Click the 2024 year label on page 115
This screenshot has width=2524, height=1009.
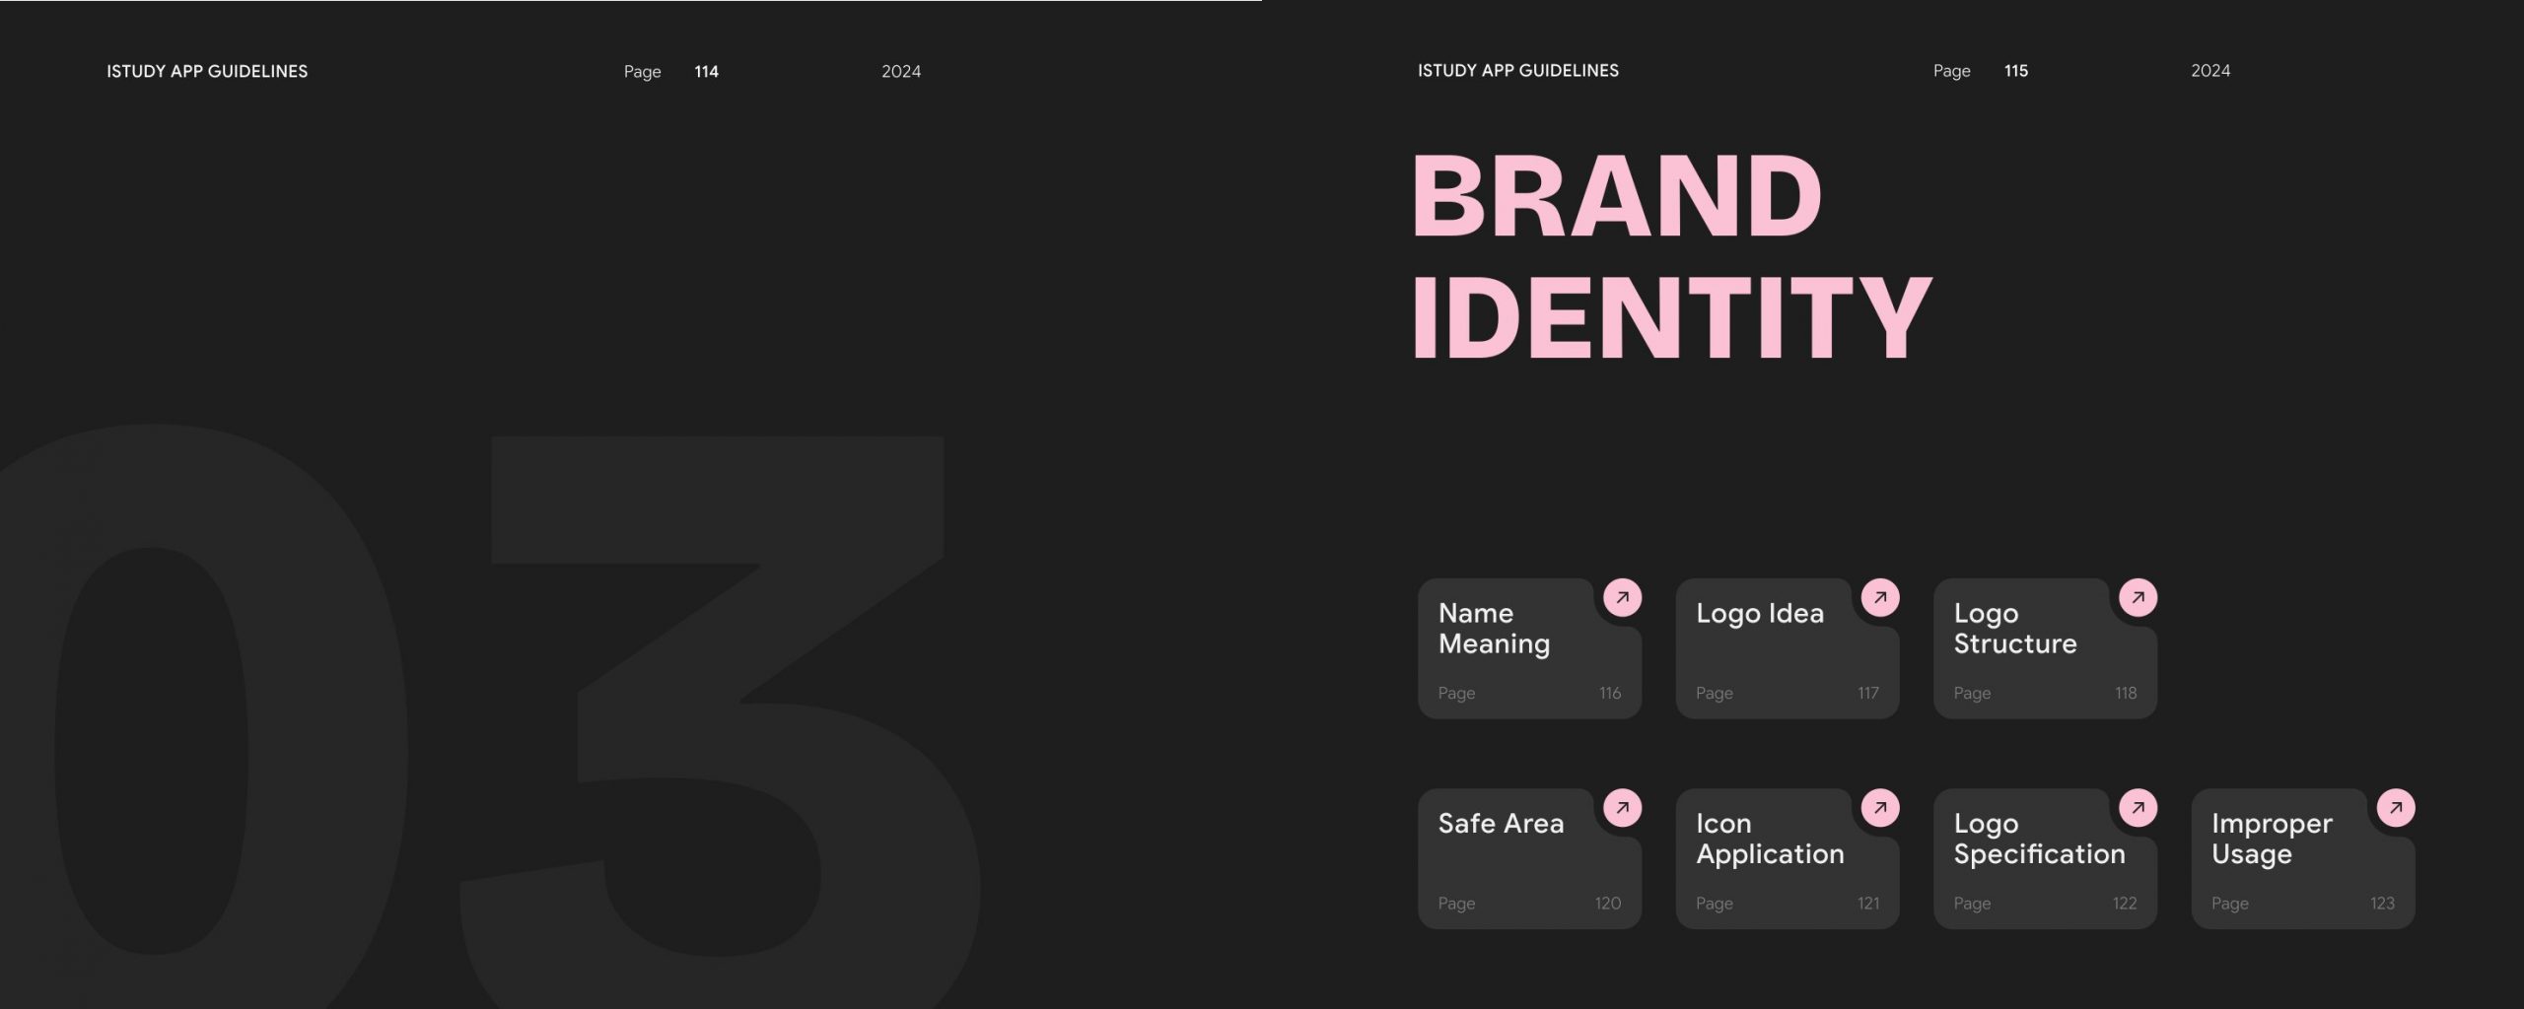tap(2210, 71)
